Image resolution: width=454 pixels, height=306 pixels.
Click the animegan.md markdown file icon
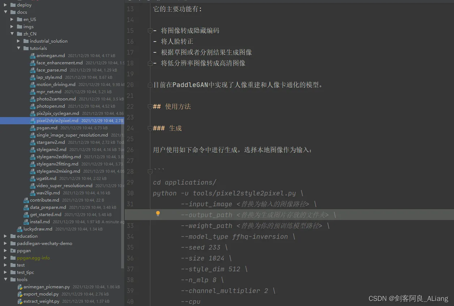tap(33, 56)
